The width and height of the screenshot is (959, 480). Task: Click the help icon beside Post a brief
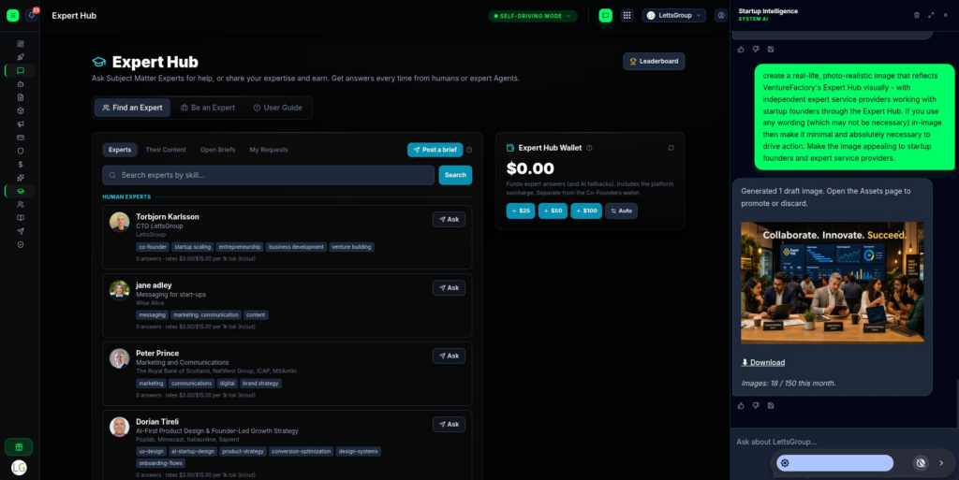(x=469, y=150)
